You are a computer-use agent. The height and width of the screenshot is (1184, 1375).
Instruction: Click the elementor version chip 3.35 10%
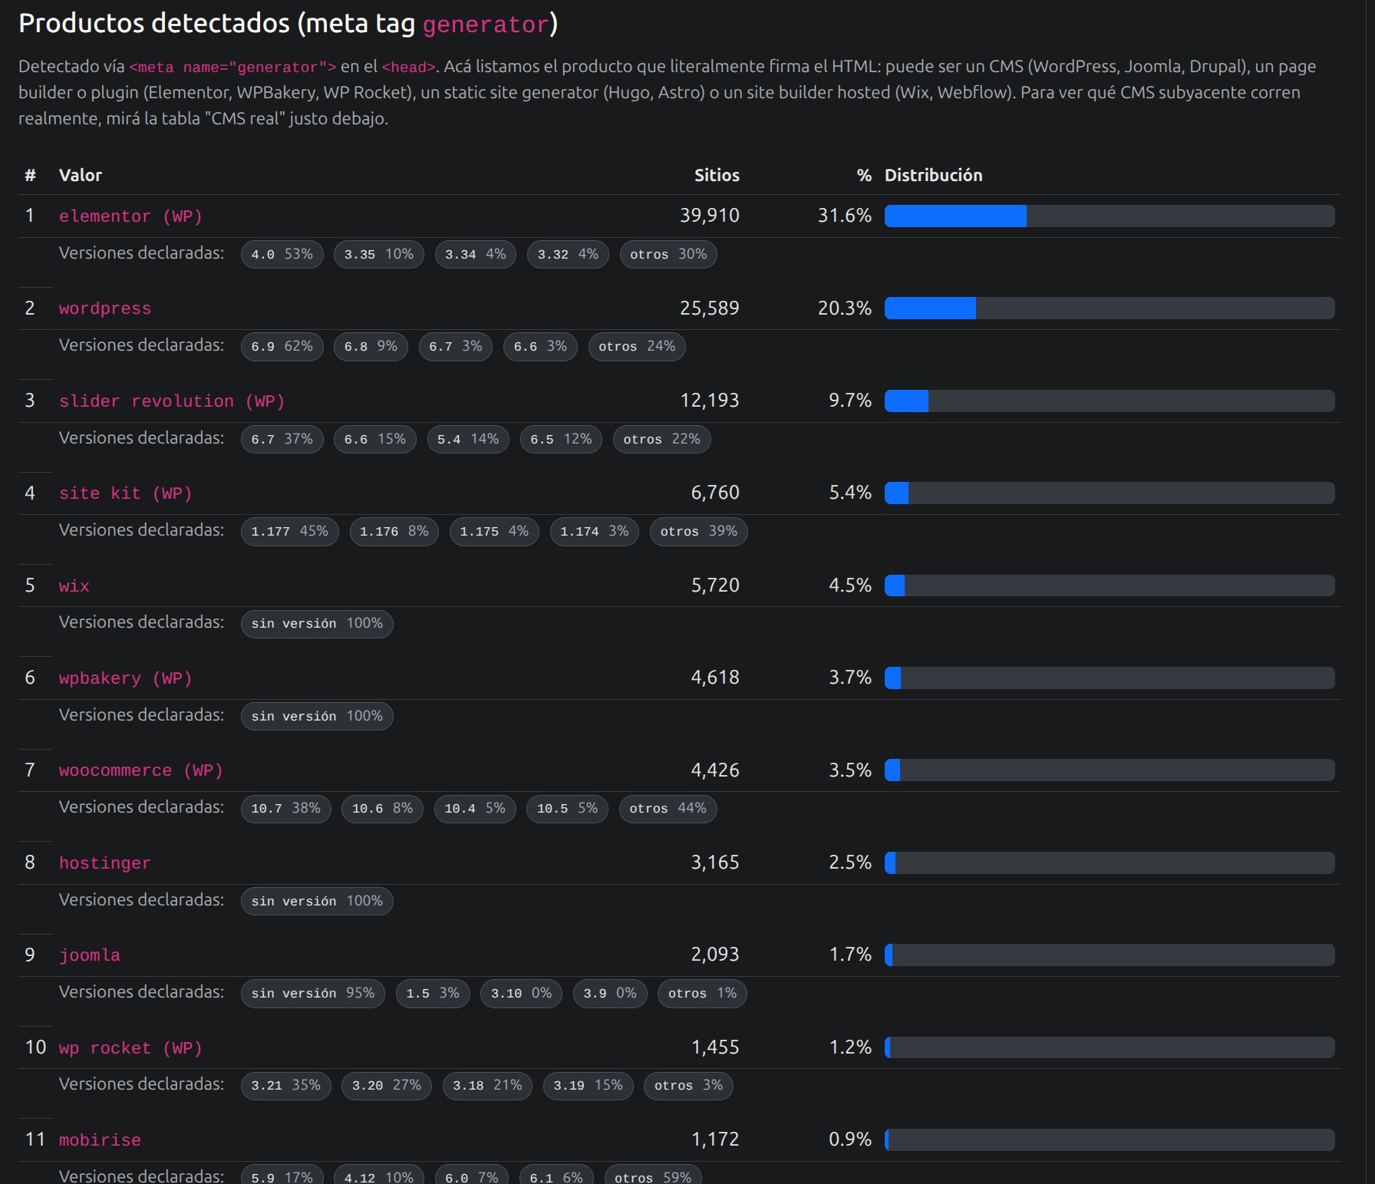[379, 254]
